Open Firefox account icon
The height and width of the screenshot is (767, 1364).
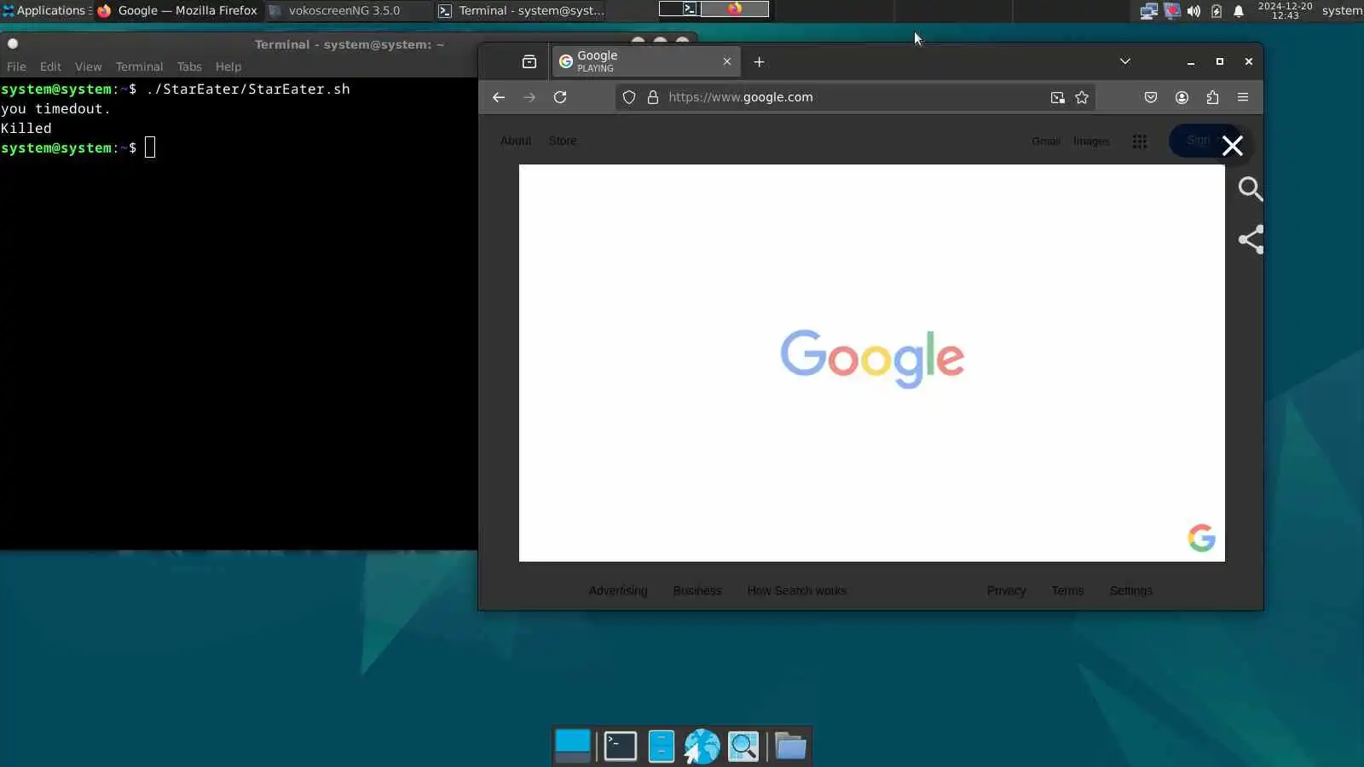click(x=1182, y=97)
